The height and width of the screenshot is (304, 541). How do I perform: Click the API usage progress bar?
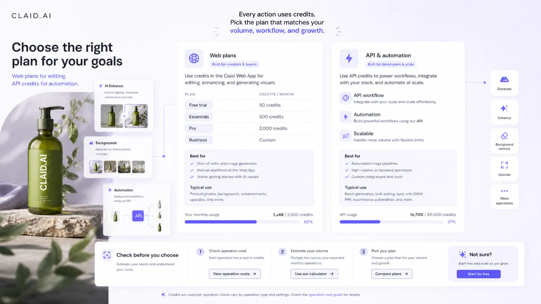[x=391, y=222]
